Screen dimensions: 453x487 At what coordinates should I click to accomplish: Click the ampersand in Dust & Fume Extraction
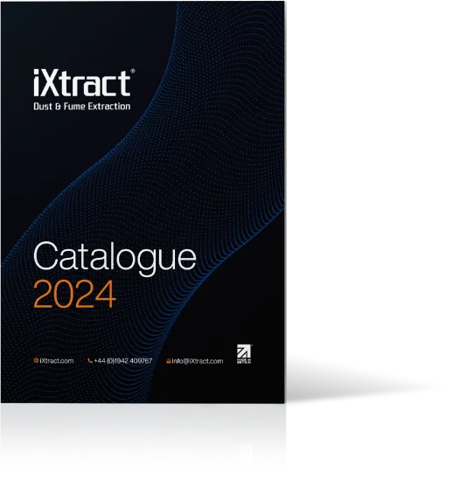tap(58, 106)
